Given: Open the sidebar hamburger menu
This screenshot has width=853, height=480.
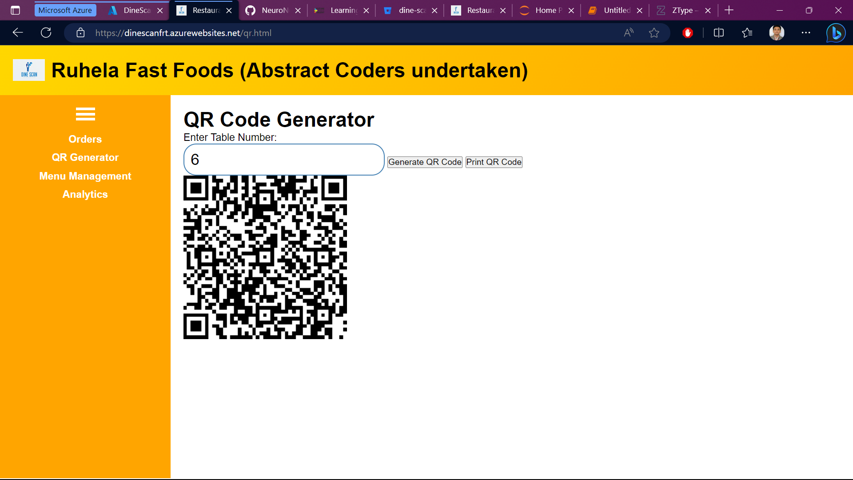Looking at the screenshot, I should point(85,114).
